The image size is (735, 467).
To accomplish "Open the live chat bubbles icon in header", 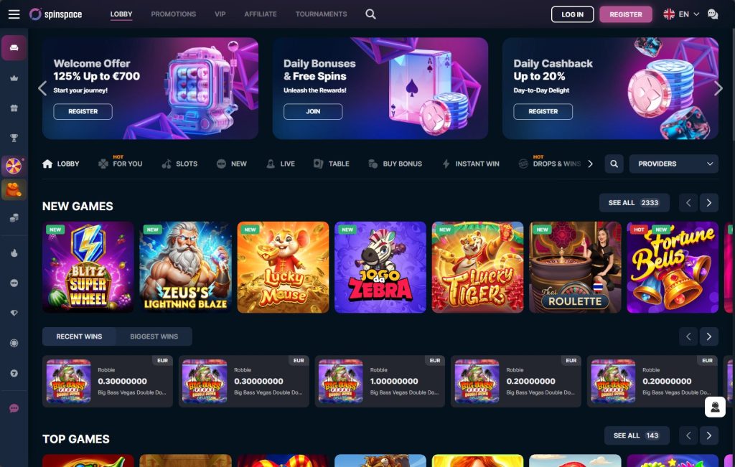I will click(713, 14).
